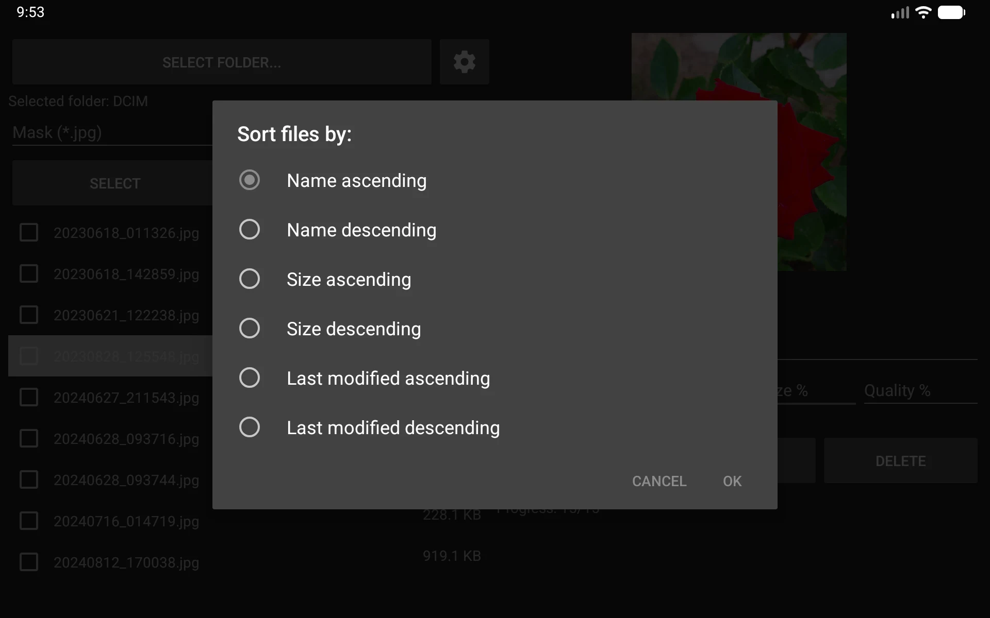Tap the 9:53 clock in status bar

30,12
